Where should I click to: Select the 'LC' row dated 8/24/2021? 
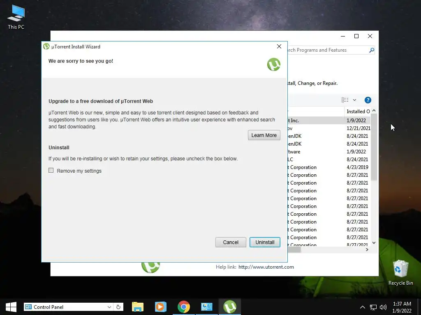[329, 160]
